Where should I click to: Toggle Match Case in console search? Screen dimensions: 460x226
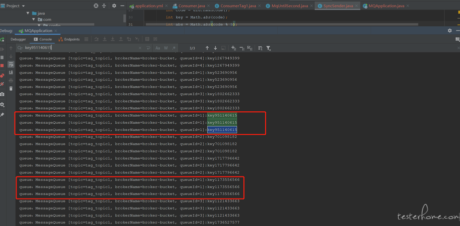point(158,48)
